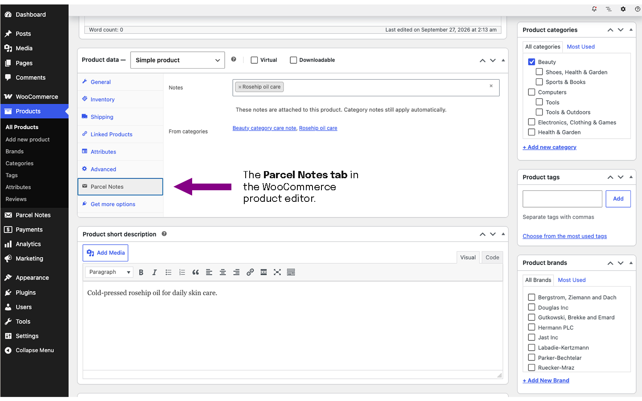This screenshot has width=642, height=401.
Task: Open the settings gear in top bar
Action: coord(623,9)
